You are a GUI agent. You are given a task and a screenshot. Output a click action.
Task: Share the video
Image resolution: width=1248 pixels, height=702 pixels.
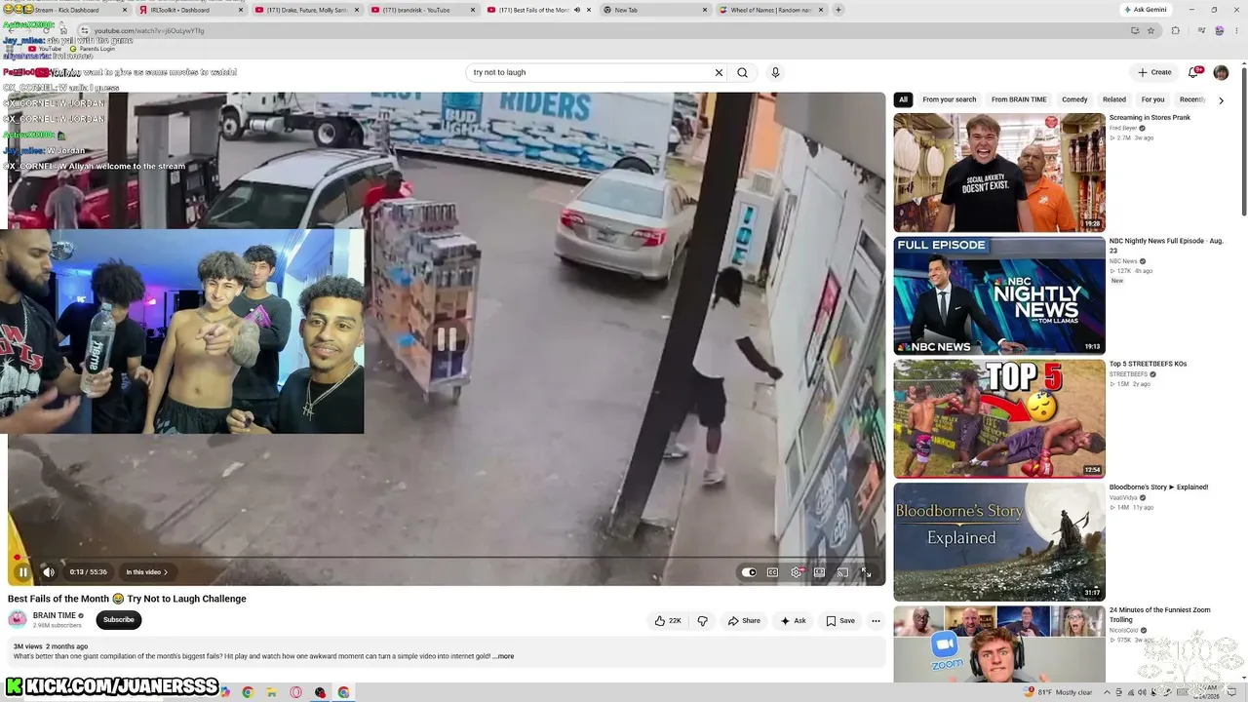(x=744, y=620)
